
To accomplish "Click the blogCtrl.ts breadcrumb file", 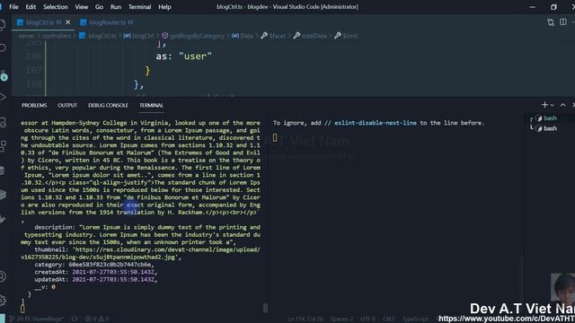I will click(x=98, y=36).
